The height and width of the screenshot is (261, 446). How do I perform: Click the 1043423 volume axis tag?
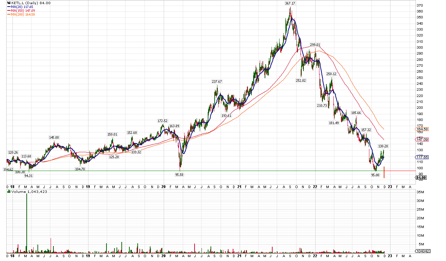[423, 251]
